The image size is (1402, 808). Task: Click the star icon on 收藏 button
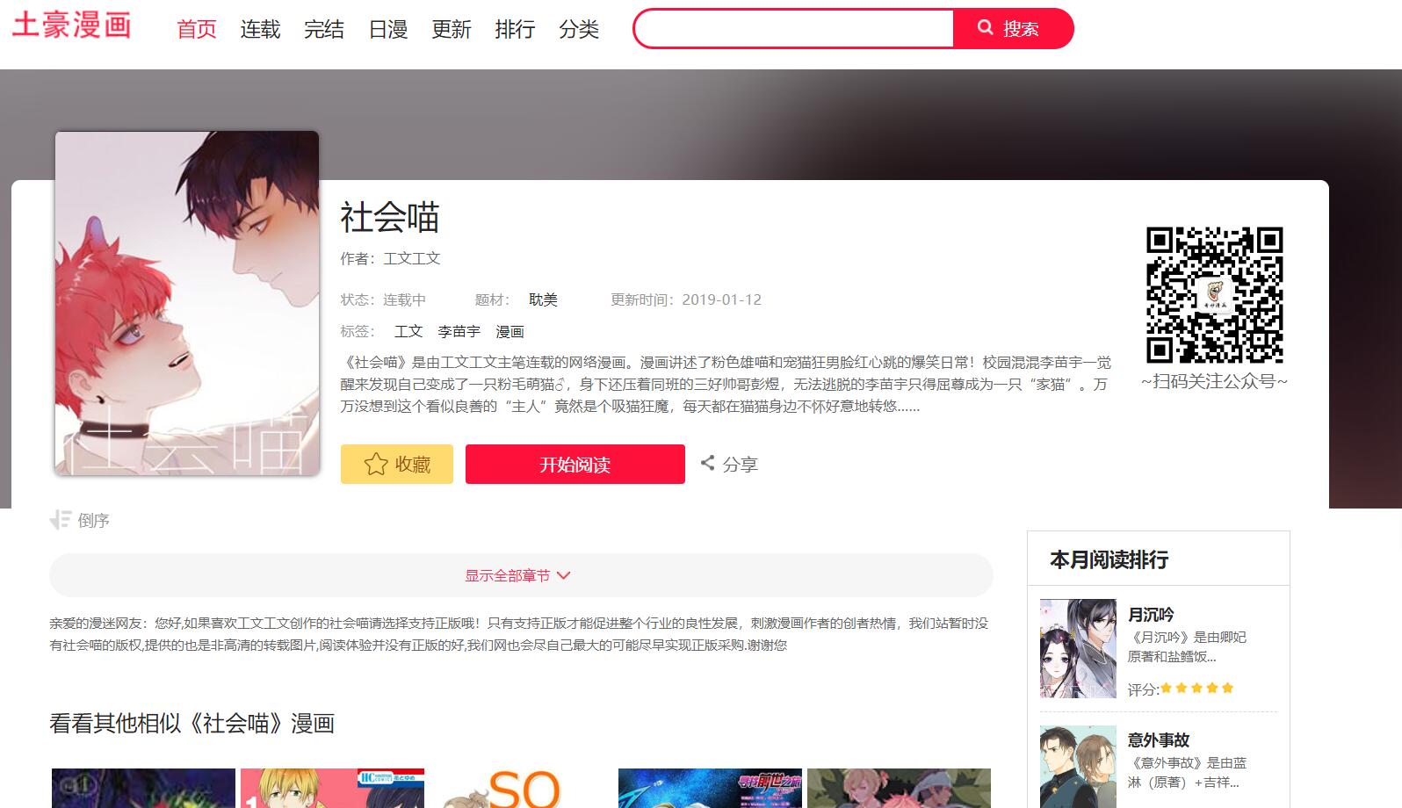point(376,464)
